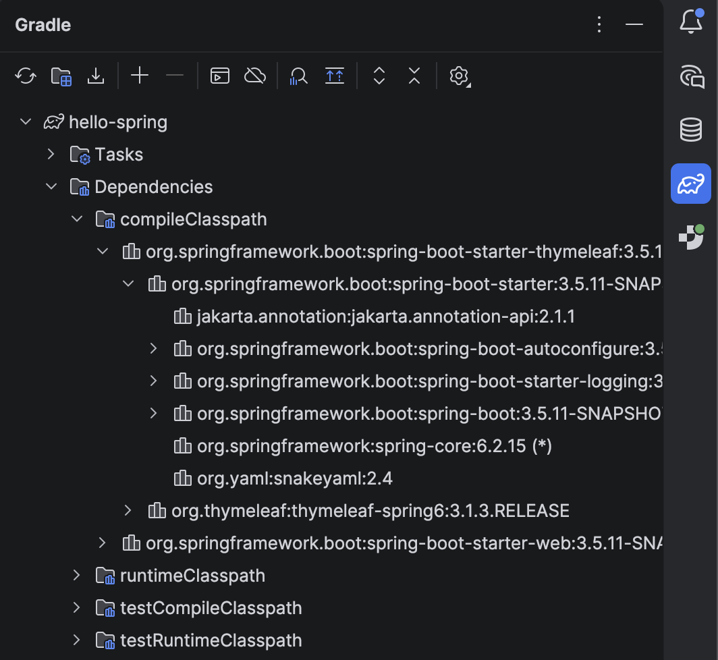This screenshot has height=660, width=718.
Task: Collapse spring-boot-starter-thymeleaf dependency
Action: tap(103, 252)
